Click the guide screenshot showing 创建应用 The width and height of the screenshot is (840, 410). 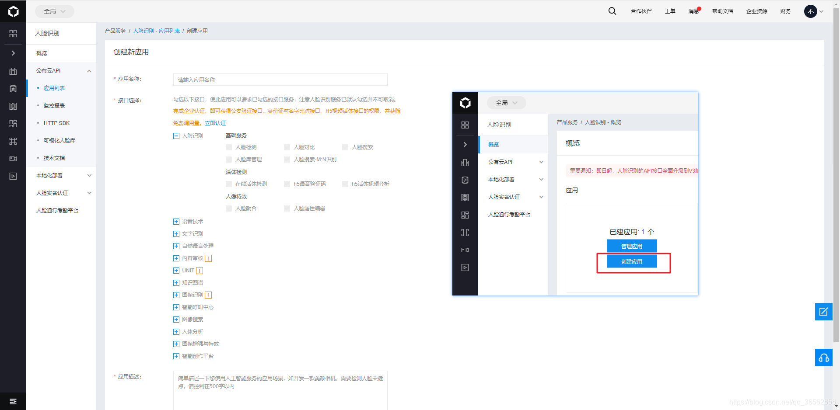pos(575,194)
